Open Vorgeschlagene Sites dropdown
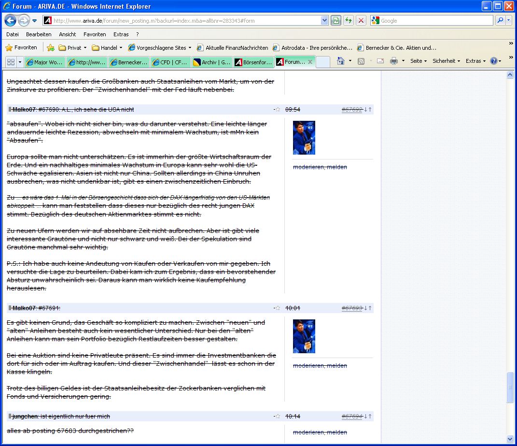The width and height of the screenshot is (517, 446). [160, 48]
